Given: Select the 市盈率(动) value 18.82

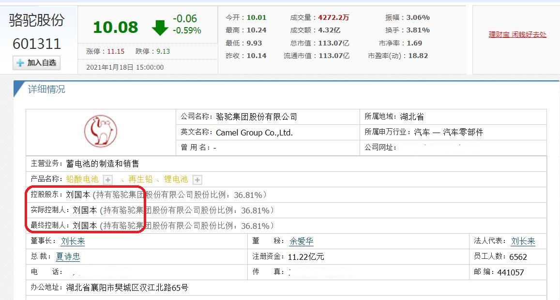Looking at the screenshot, I should coord(418,56).
